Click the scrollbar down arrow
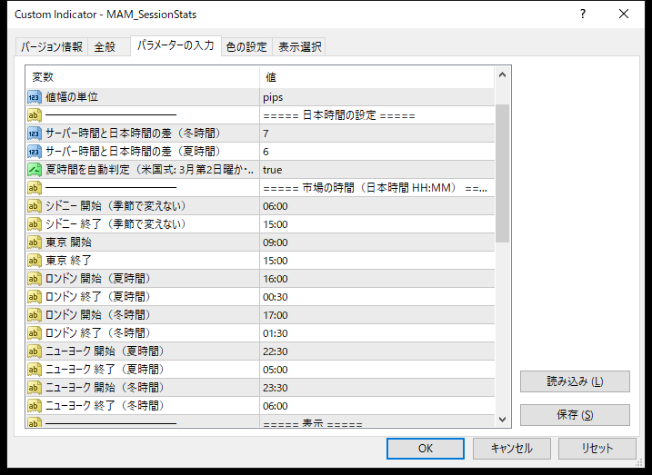 click(x=502, y=420)
